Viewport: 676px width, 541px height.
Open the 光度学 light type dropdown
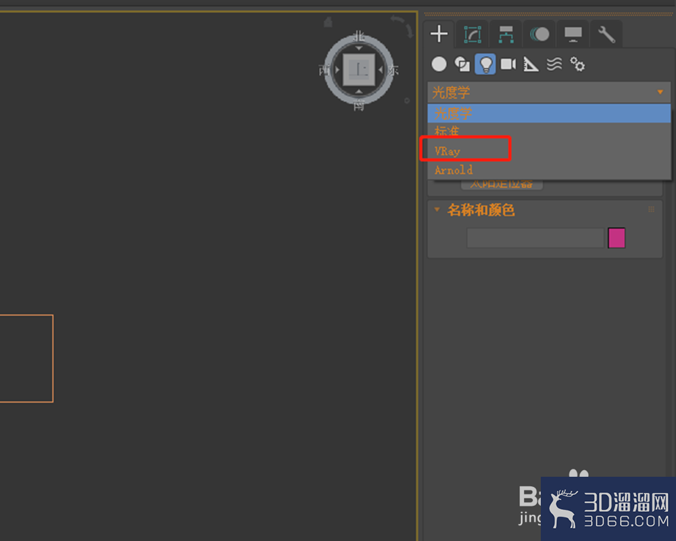[x=549, y=92]
